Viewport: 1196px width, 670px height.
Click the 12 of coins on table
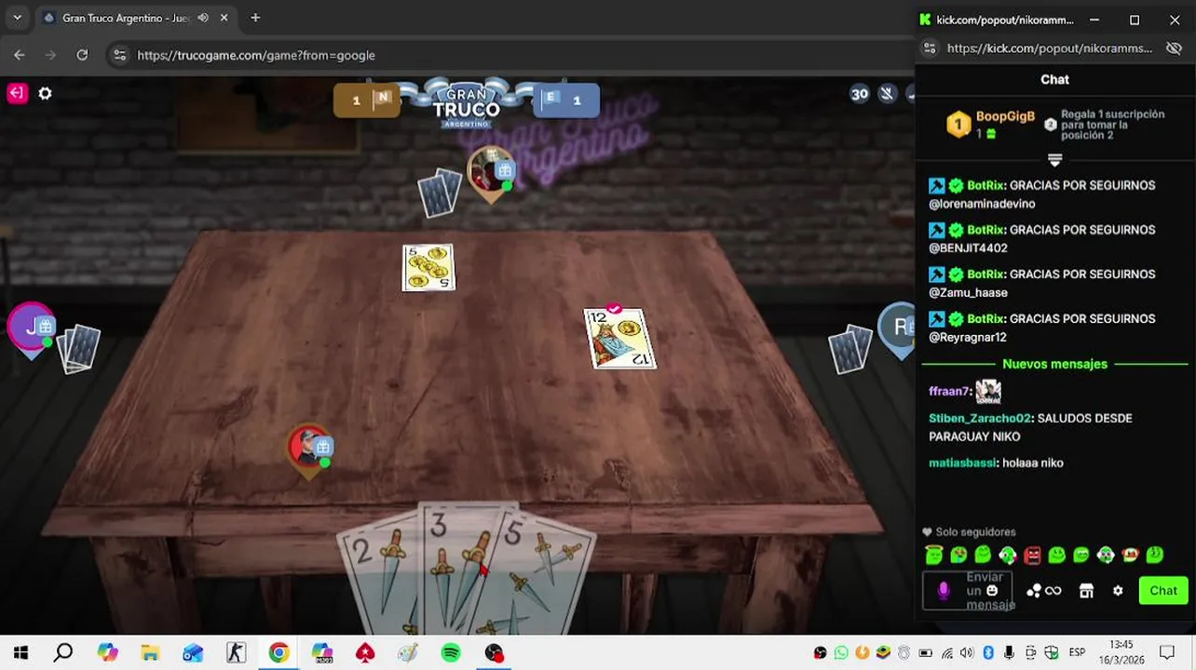point(620,339)
